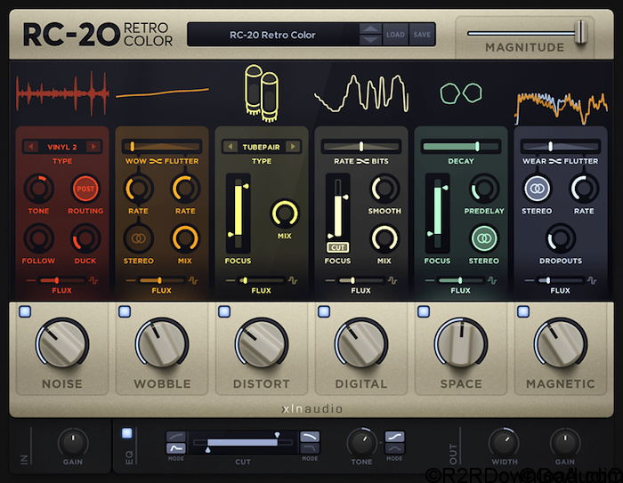Image resolution: width=623 pixels, height=483 pixels.
Task: Click the EQ Cut range slider
Action: (x=243, y=442)
